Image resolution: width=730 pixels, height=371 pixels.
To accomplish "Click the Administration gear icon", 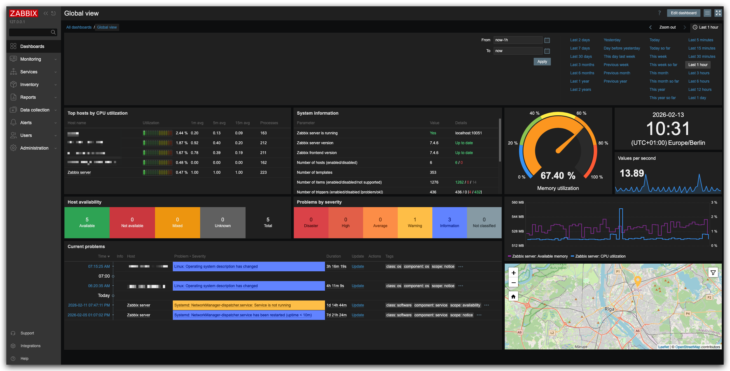I will [13, 148].
